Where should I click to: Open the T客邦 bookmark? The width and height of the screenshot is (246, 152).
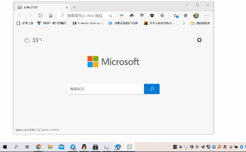pos(53,23)
